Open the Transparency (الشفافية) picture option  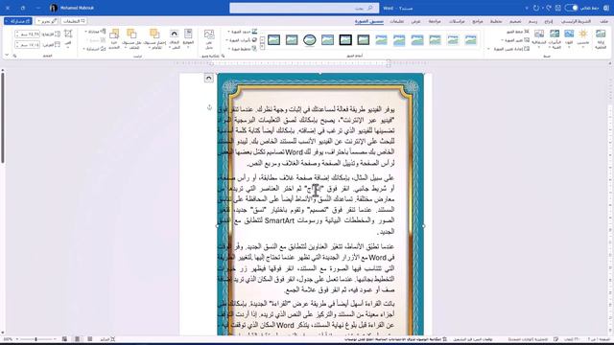coord(539,38)
